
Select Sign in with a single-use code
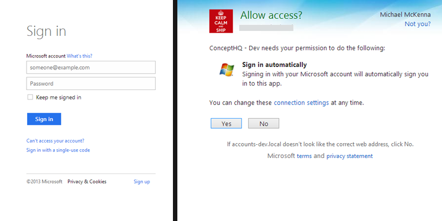tap(58, 150)
